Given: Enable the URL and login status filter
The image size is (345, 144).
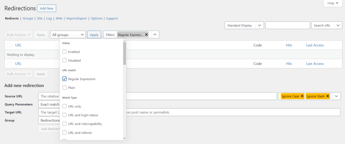Looking at the screenshot, I should pos(65,115).
